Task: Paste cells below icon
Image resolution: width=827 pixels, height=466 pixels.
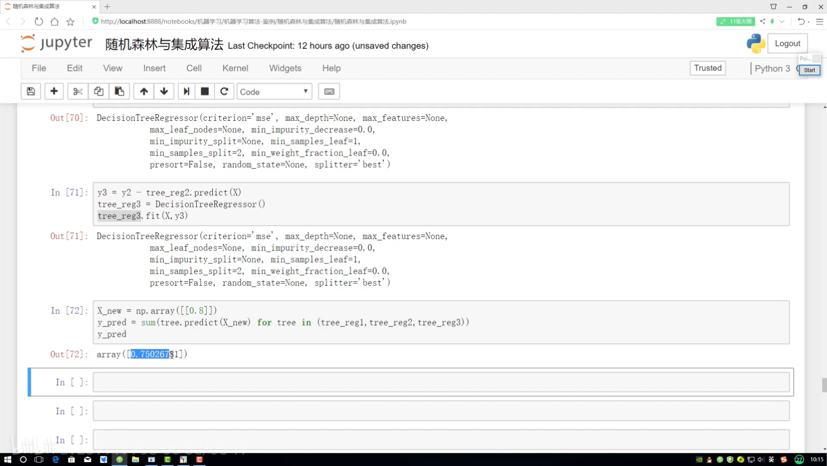Action: point(120,91)
